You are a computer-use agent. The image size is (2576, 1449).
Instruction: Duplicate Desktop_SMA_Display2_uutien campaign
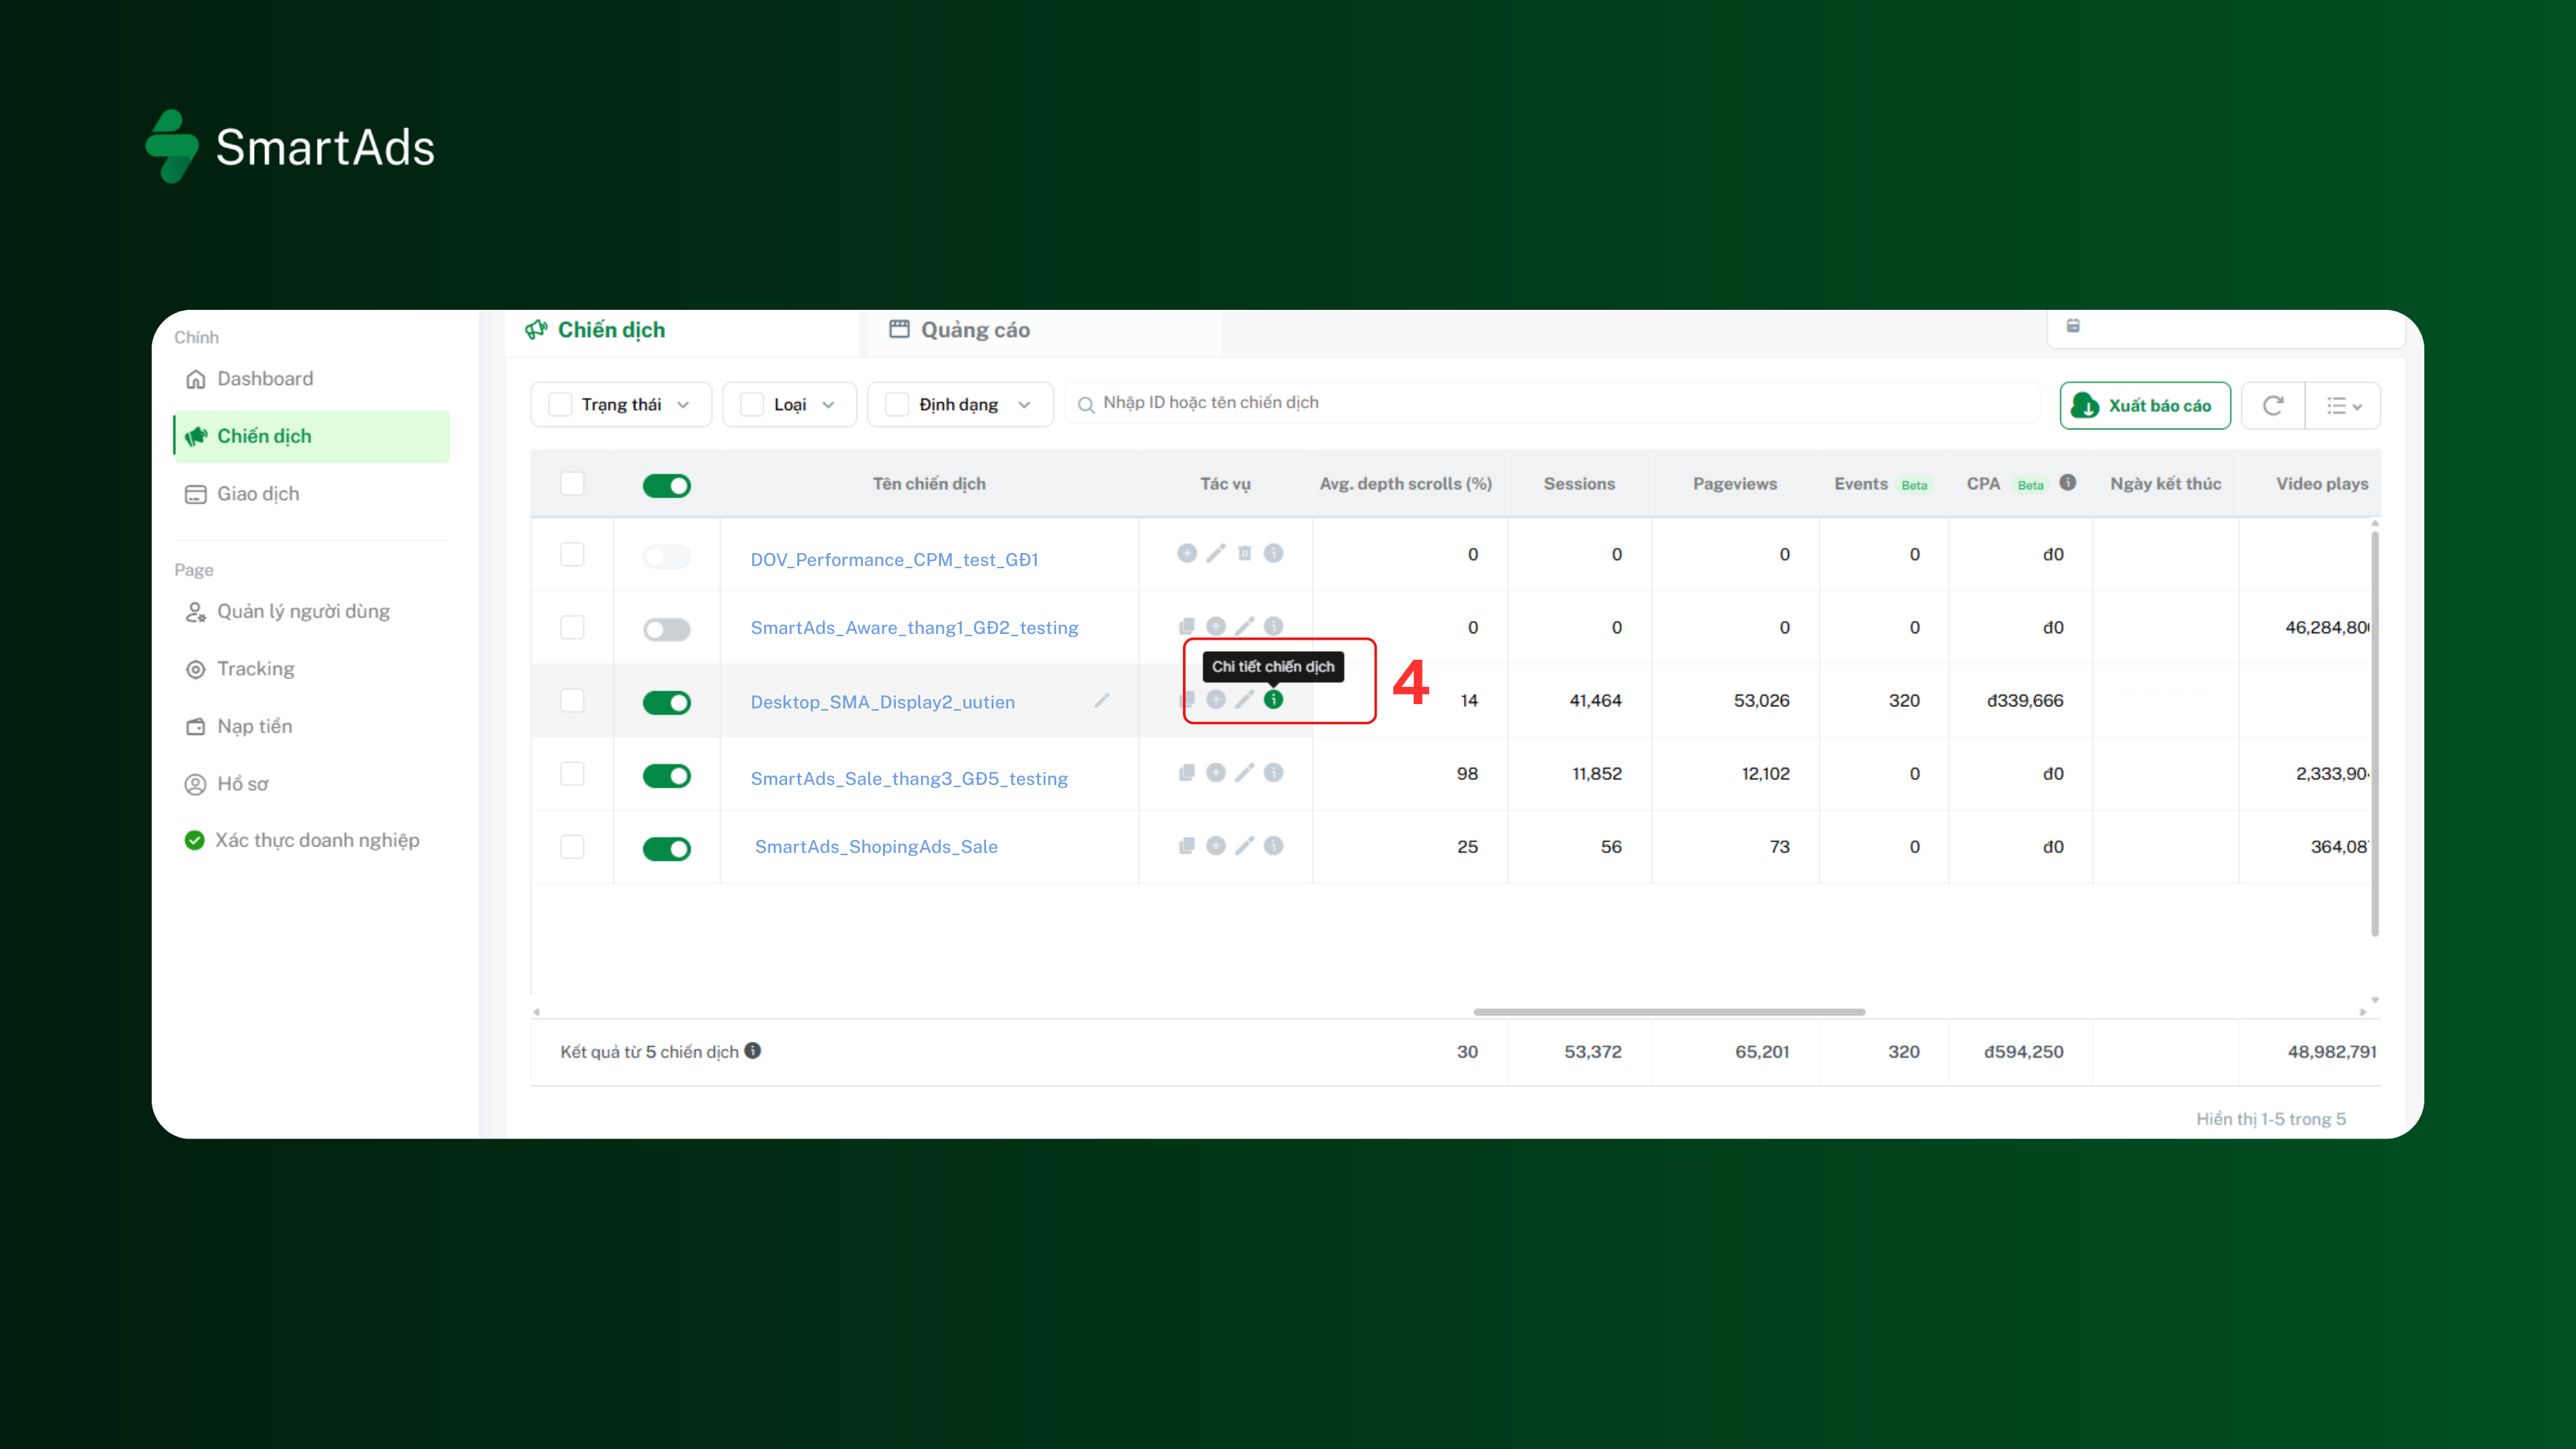click(x=1187, y=699)
